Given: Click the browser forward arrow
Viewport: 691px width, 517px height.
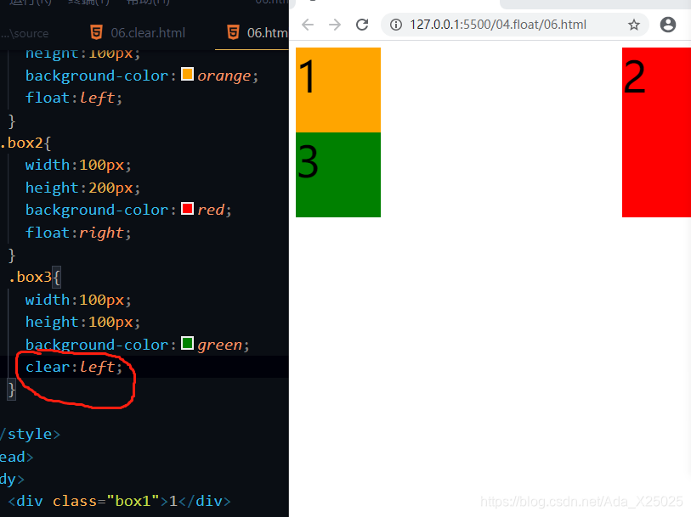Looking at the screenshot, I should pyautogui.click(x=335, y=25).
